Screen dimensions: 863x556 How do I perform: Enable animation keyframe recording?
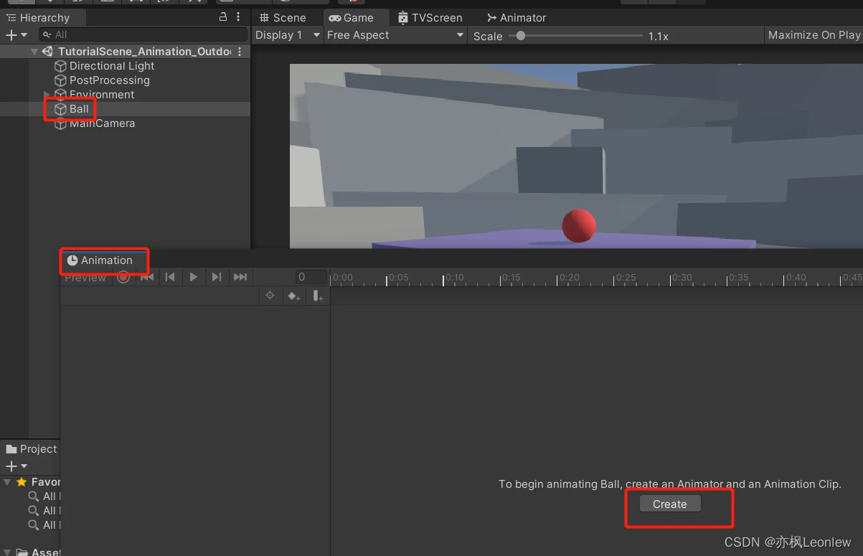[x=123, y=277]
